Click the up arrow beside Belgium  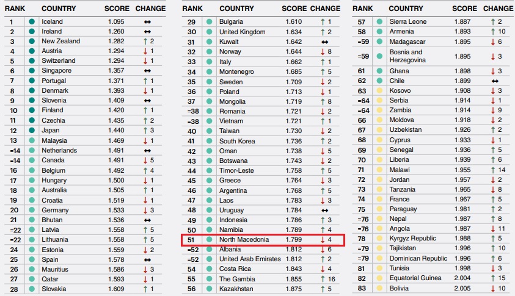(145, 171)
